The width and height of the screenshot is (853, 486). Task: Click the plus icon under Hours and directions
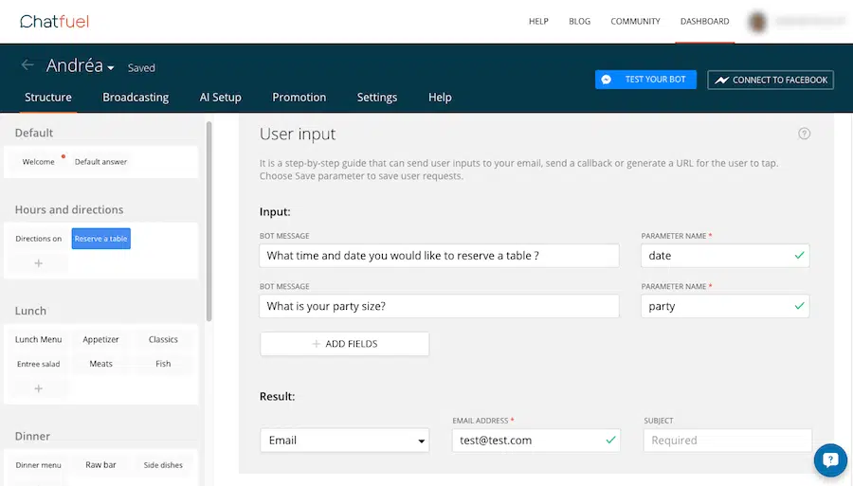pyautogui.click(x=39, y=262)
